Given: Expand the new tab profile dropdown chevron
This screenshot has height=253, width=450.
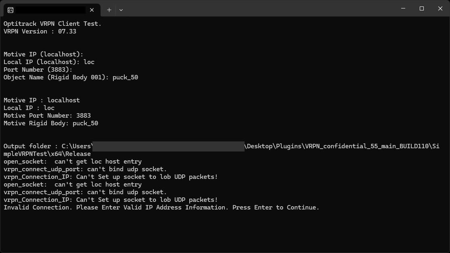Looking at the screenshot, I should (121, 10).
